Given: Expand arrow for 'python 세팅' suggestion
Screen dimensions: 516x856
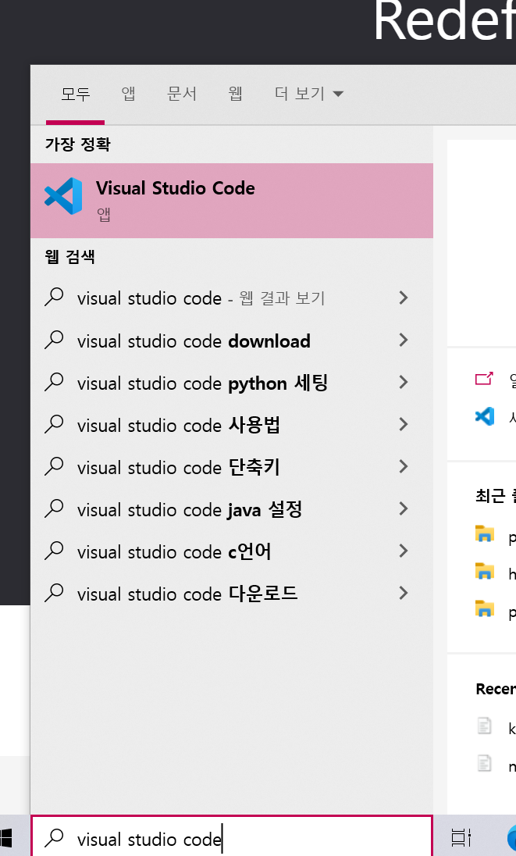Looking at the screenshot, I should click(404, 382).
